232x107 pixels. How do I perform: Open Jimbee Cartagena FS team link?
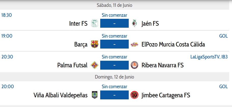(x=166, y=95)
